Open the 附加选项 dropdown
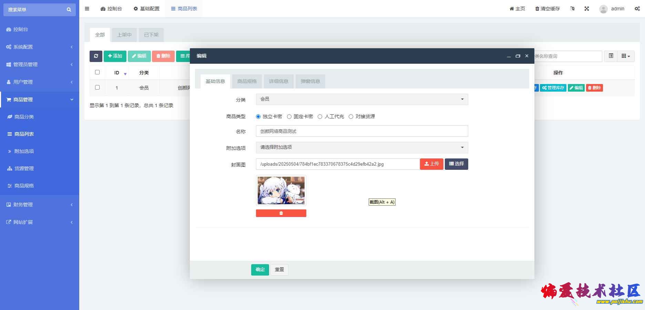Screen dimensions: 645x310 point(362,147)
